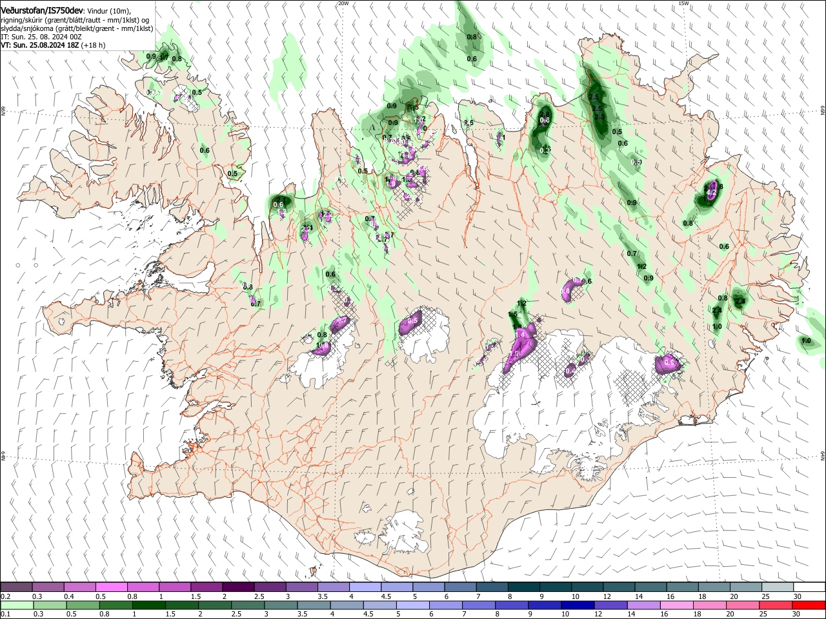Click the 'VT: Sun. 25.08.2024 18Z' valid time
The image size is (826, 619).
(x=39, y=45)
